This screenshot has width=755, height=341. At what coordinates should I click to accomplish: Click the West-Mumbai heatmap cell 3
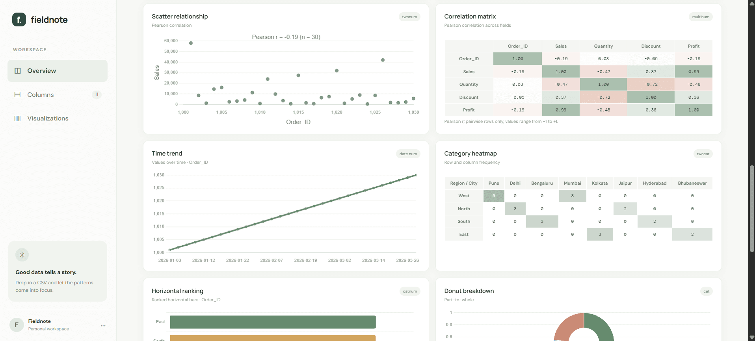(572, 196)
